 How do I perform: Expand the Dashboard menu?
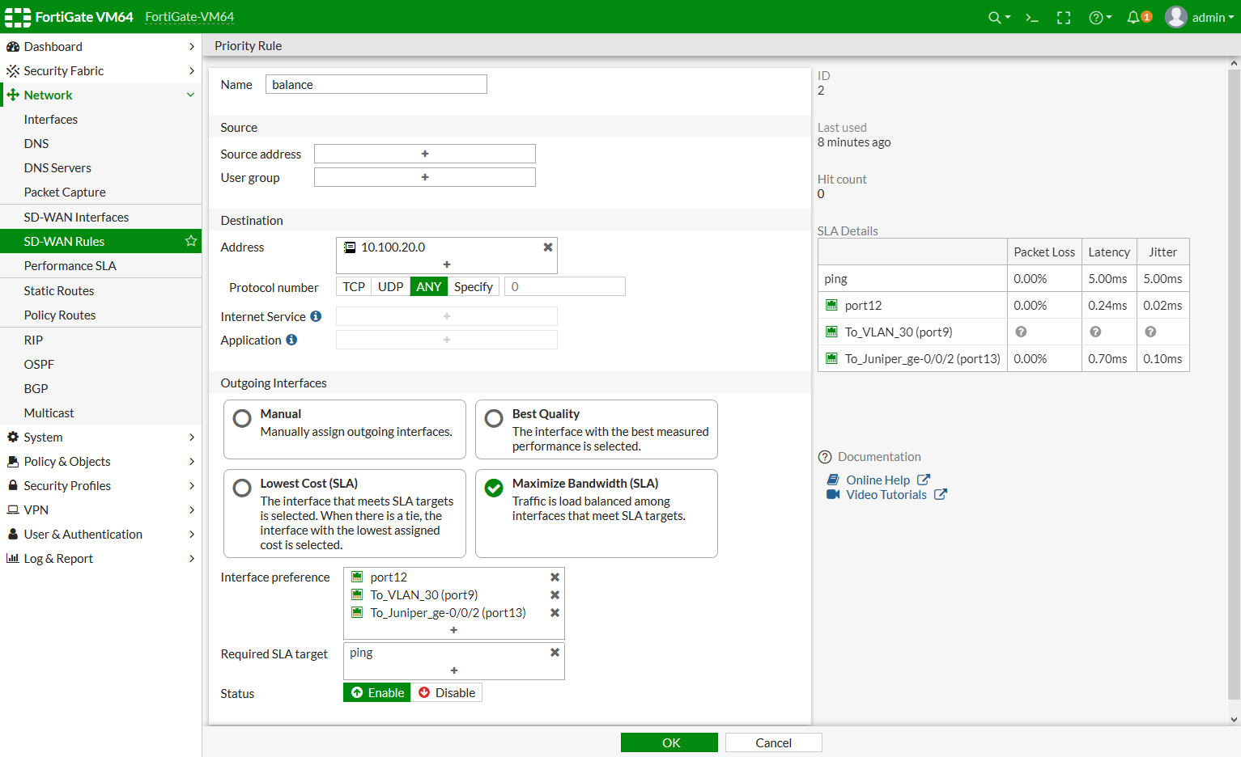tap(100, 46)
